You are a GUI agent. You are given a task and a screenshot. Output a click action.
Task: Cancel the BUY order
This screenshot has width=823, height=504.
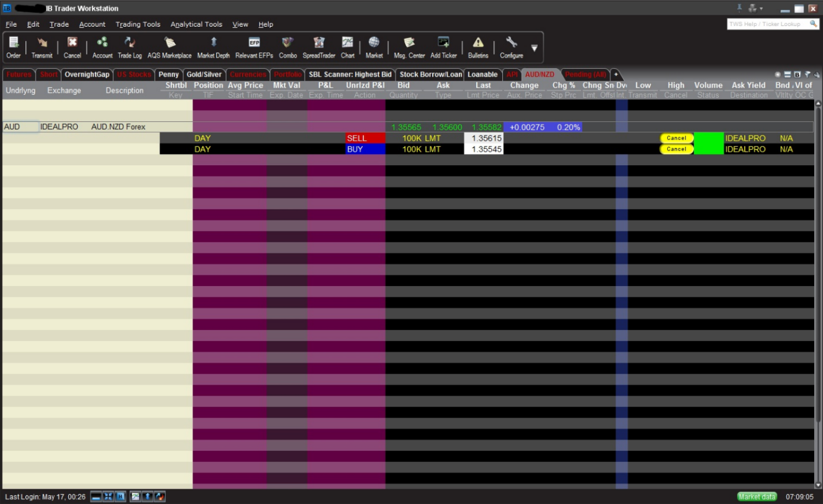click(x=677, y=149)
